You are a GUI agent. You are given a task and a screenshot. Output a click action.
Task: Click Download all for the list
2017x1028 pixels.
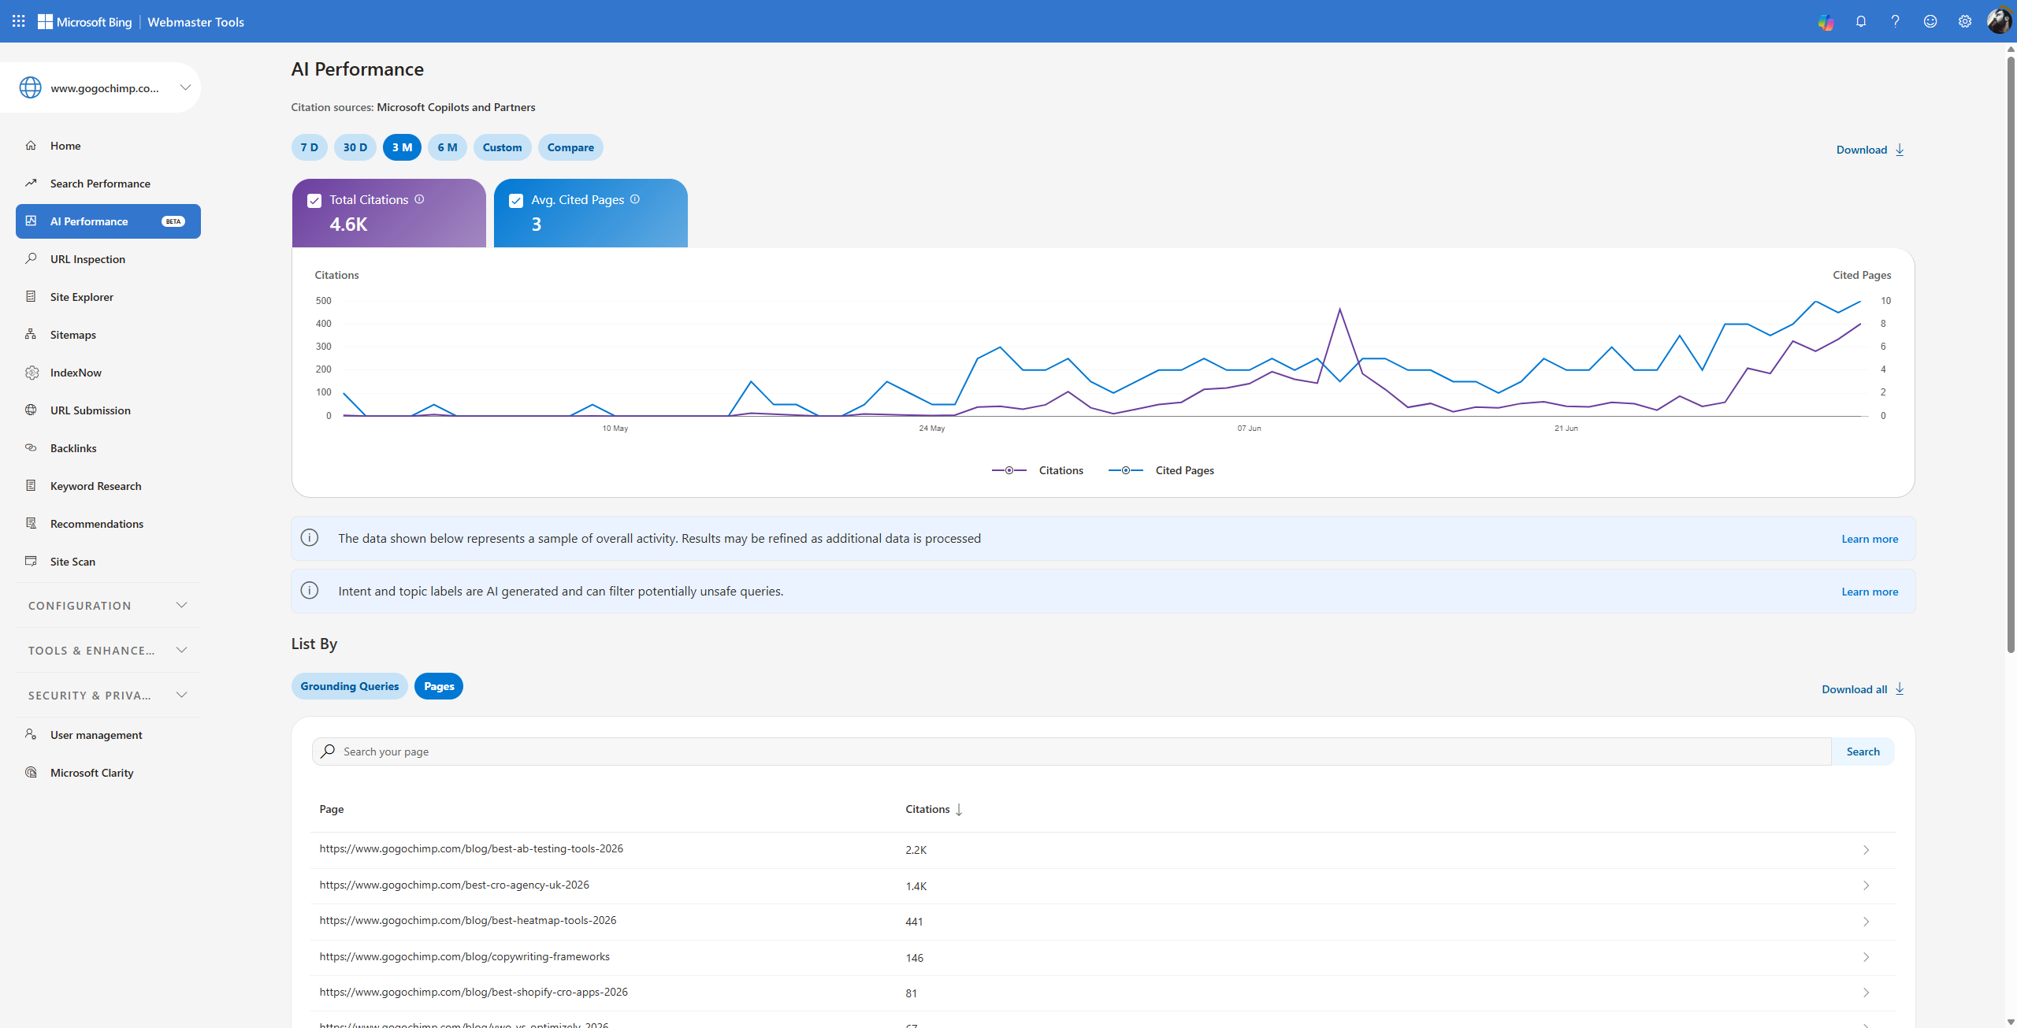[1863, 689]
